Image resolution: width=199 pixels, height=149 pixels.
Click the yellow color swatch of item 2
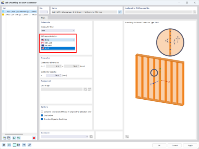click(x=3, y=15)
